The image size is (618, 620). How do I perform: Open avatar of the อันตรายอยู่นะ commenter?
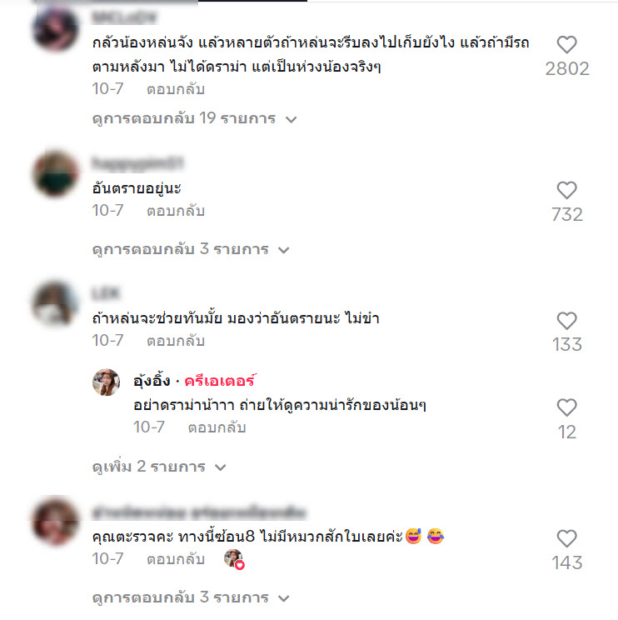click(x=55, y=174)
